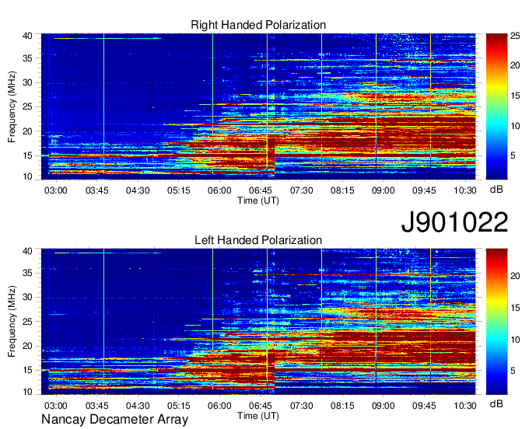This screenshot has height=429, width=529.
Task: Click the 40 frequency tick on top plot
Action: tap(28, 36)
